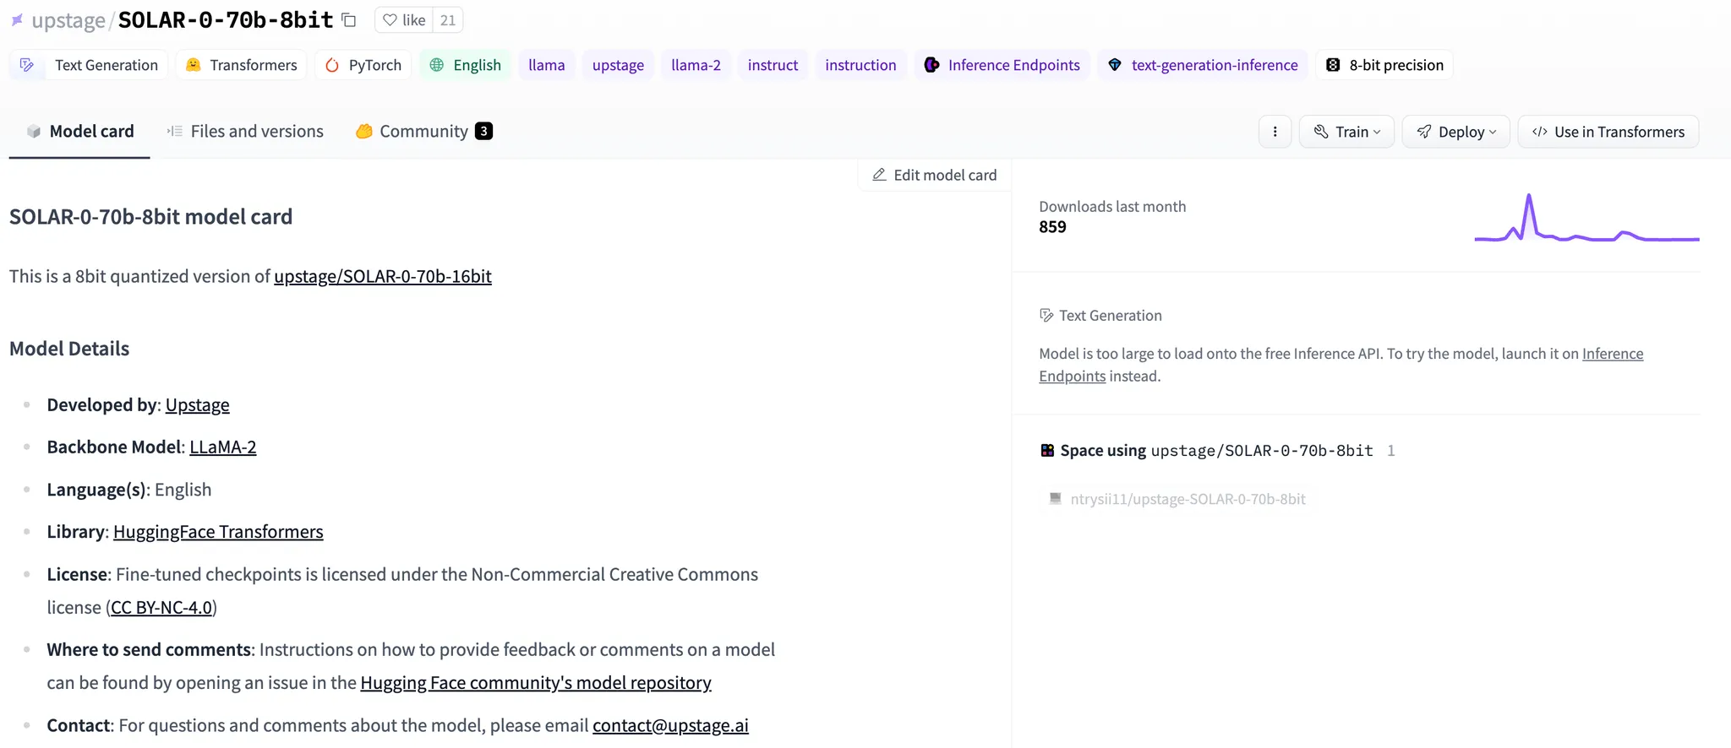The height and width of the screenshot is (748, 1731).
Task: Click the Inference Endpoints tag
Action: (x=1002, y=65)
